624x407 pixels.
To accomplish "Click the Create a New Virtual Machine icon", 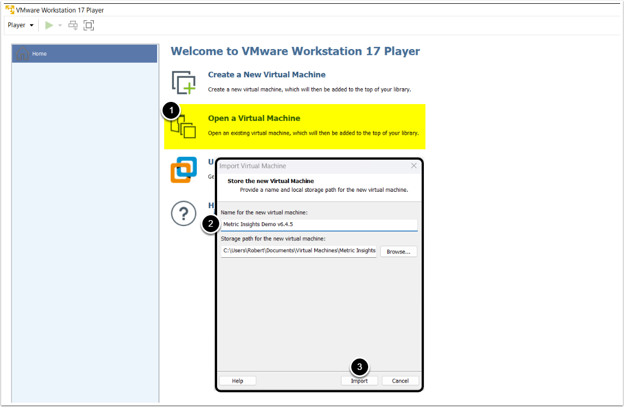I will tap(183, 82).
